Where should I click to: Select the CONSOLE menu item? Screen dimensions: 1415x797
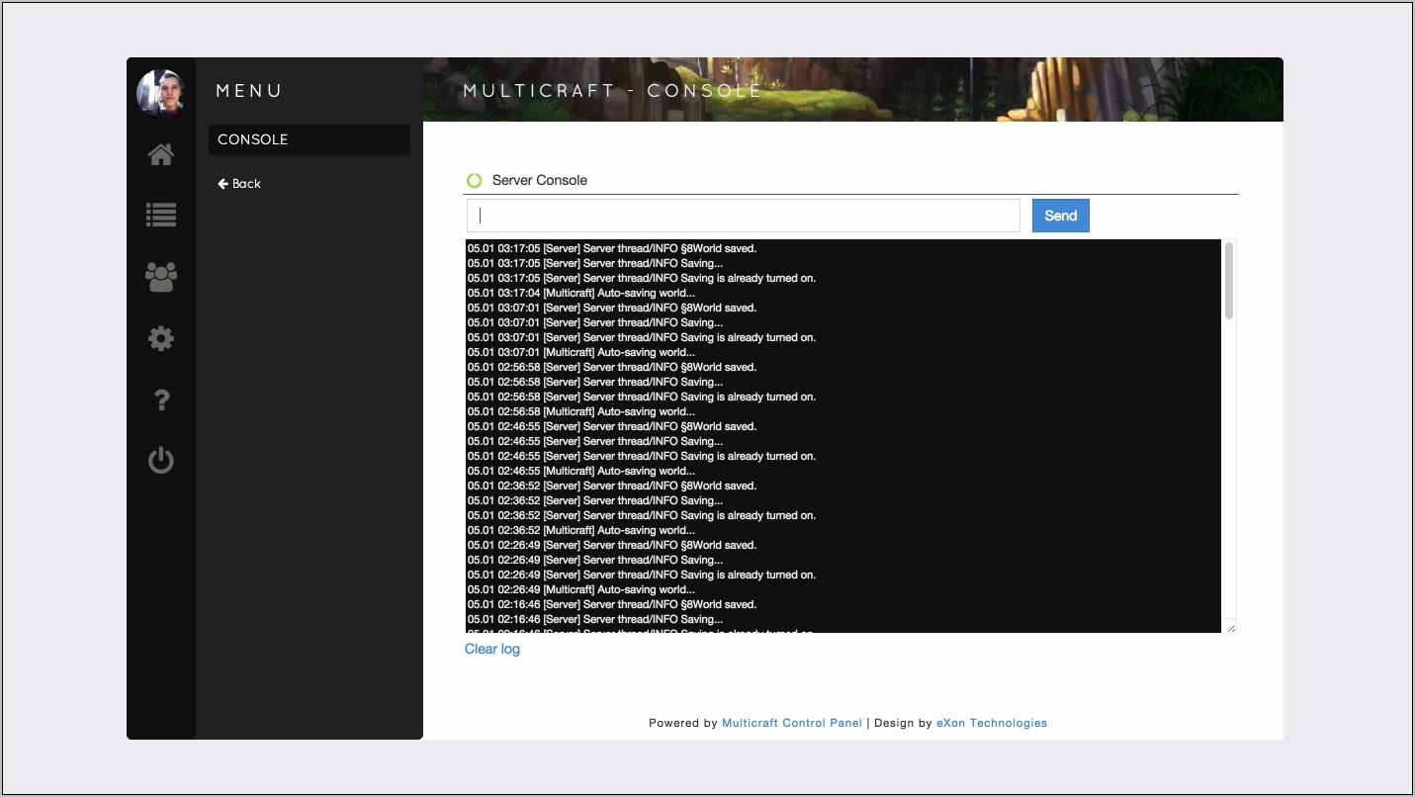(310, 139)
